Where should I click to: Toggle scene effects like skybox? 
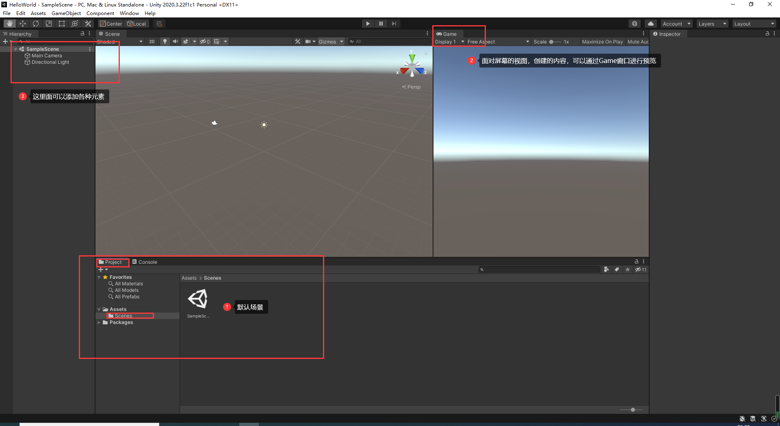click(186, 41)
